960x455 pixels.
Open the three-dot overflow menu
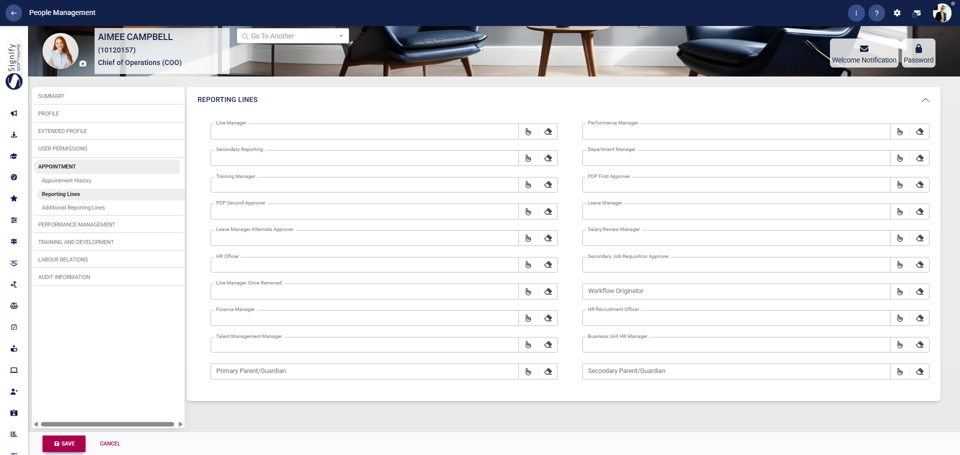(856, 12)
